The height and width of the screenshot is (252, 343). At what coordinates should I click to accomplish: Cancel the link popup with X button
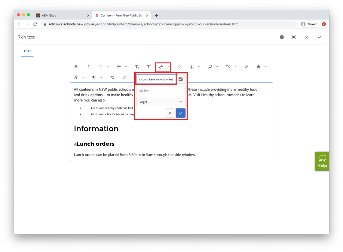pos(170,113)
